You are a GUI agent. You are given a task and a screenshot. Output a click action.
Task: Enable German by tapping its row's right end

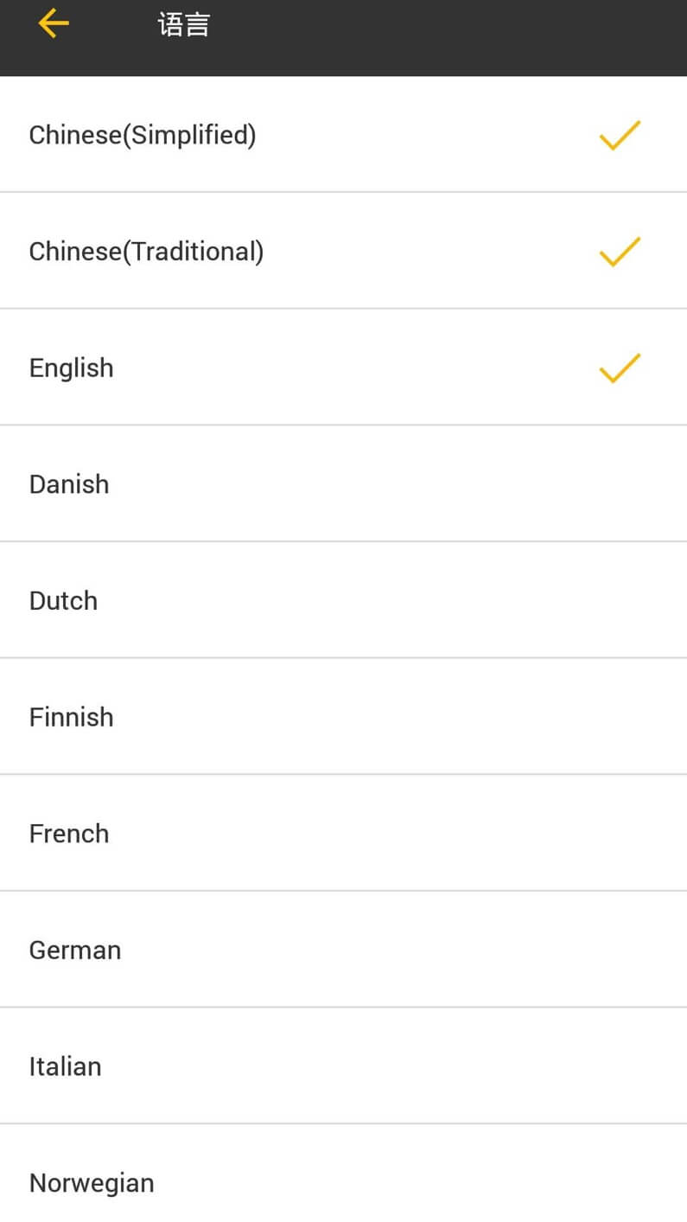click(x=620, y=950)
